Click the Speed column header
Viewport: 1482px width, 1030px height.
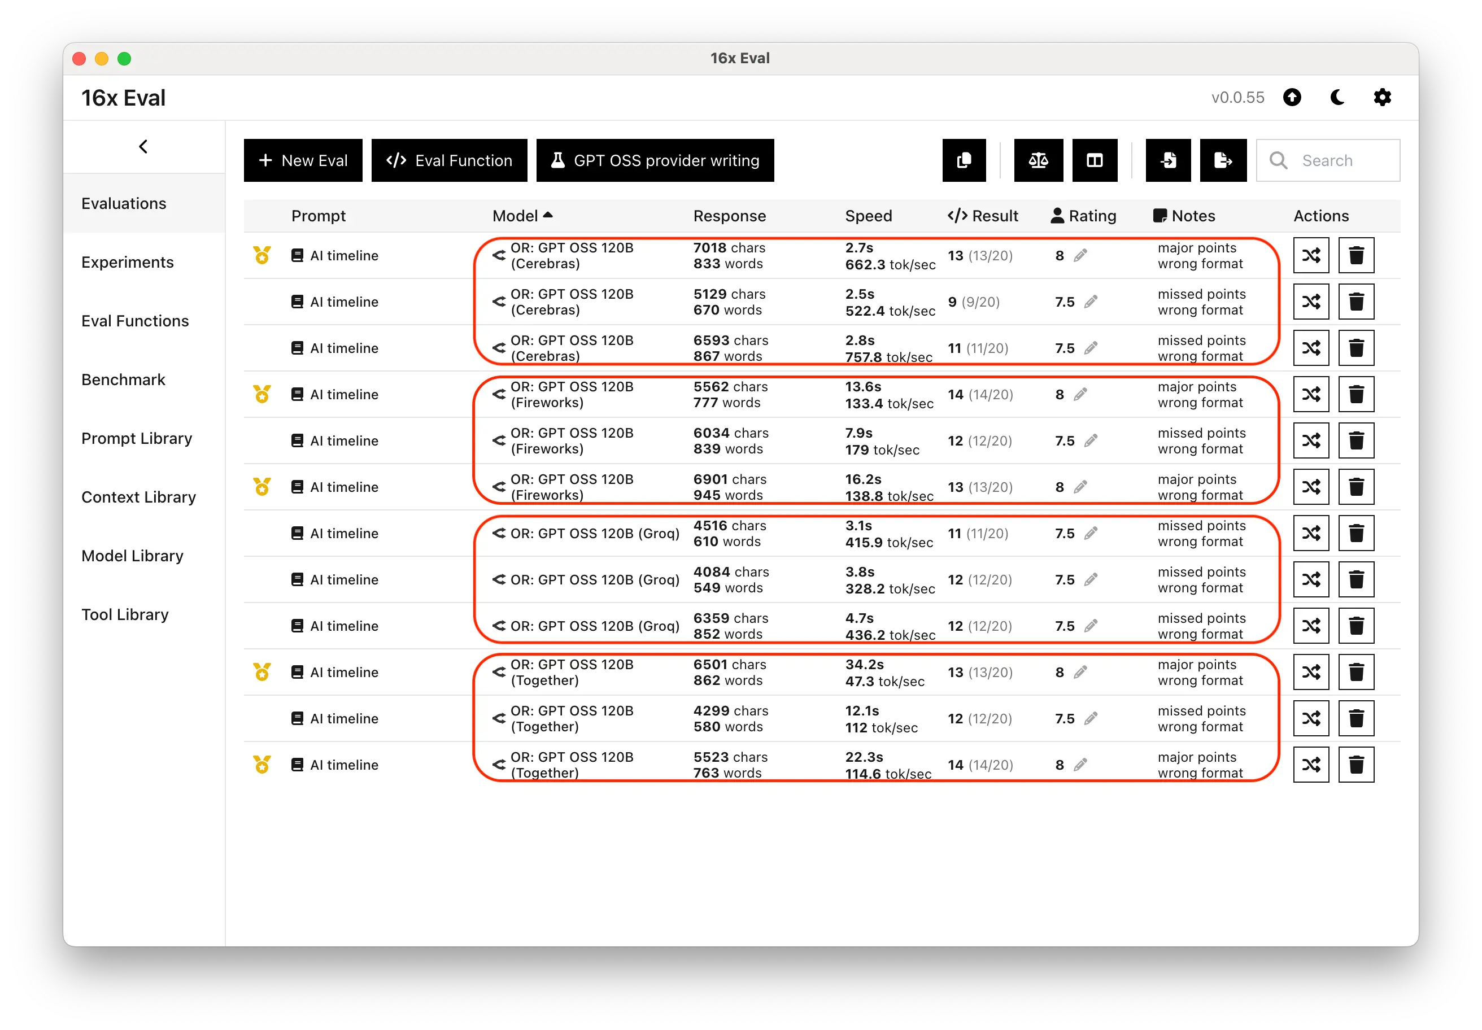(868, 216)
